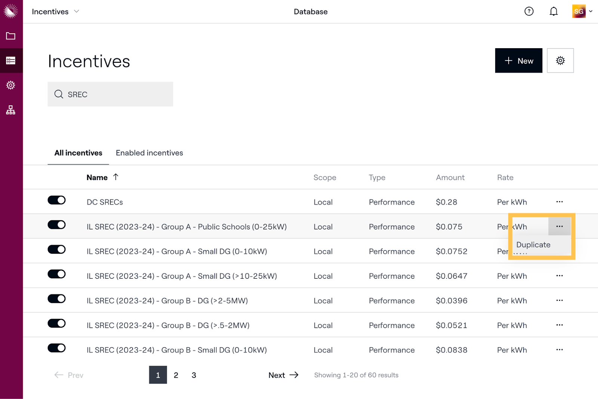Click the SREC search field

110,94
